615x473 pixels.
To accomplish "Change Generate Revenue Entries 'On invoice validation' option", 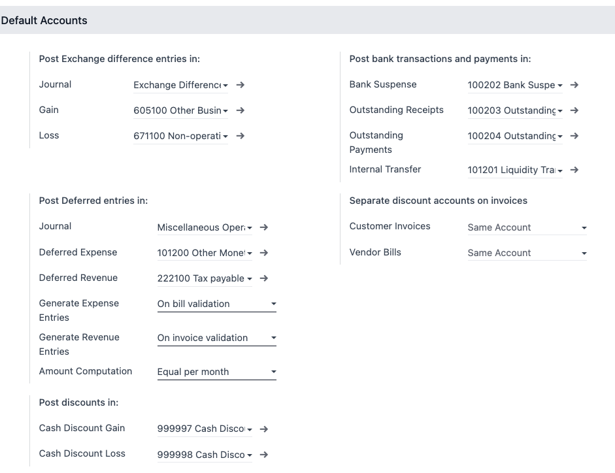I will point(216,338).
